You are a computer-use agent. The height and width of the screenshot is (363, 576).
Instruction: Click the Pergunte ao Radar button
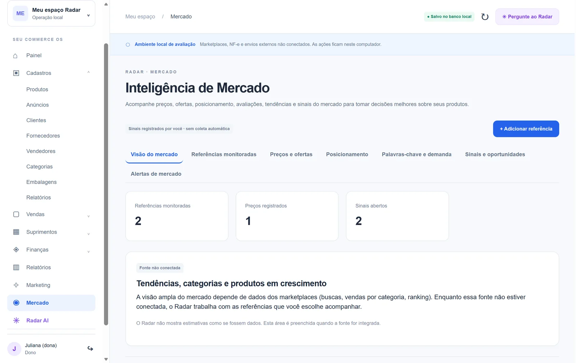point(527,17)
